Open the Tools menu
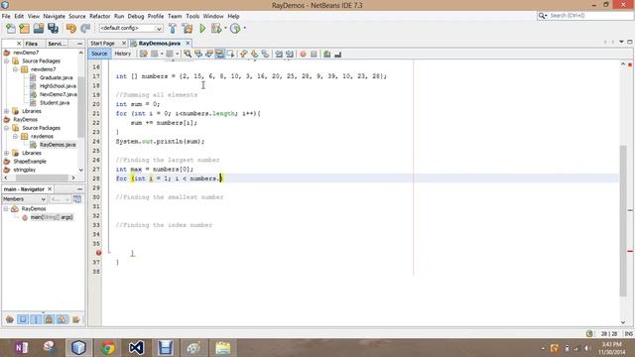 tap(192, 16)
